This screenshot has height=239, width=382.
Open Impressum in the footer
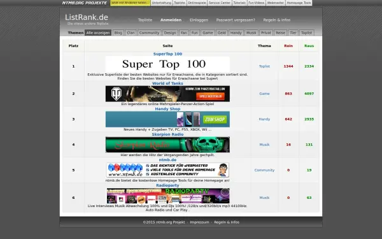199,222
